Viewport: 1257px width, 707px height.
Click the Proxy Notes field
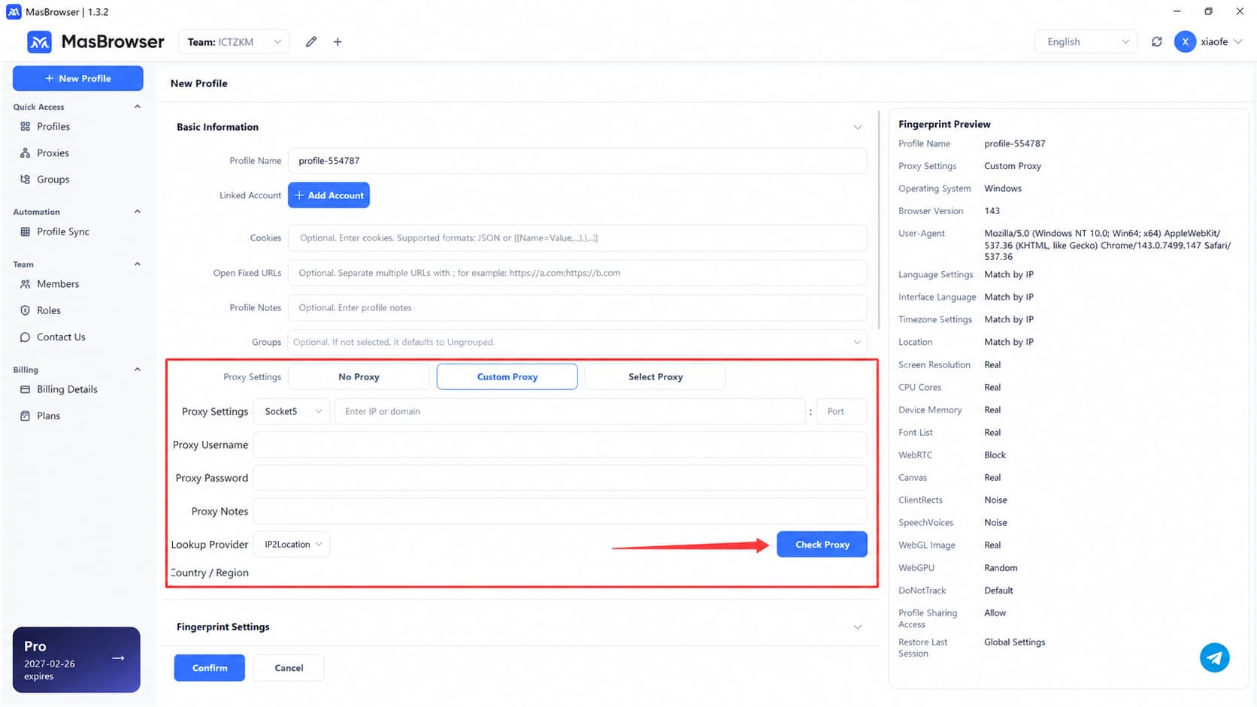(x=560, y=511)
